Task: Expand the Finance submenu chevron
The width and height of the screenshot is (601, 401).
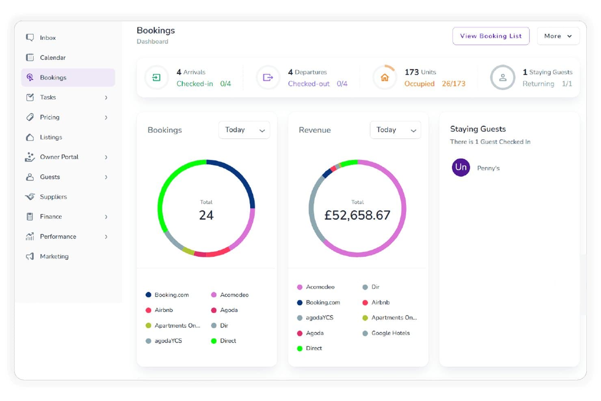Action: (106, 217)
